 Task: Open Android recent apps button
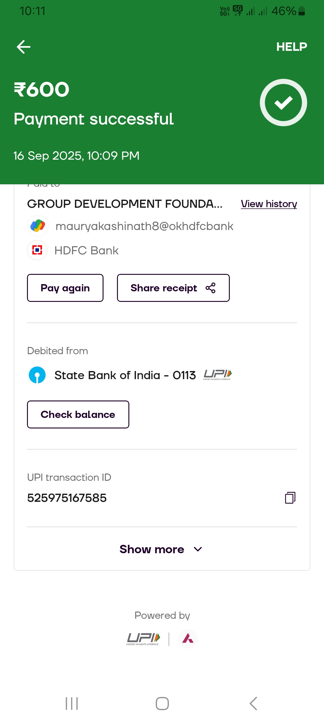(x=72, y=704)
